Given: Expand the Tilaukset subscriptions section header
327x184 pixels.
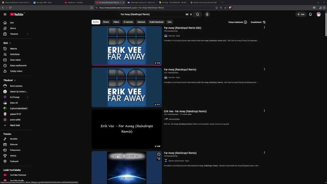Looking at the screenshot, I should pos(9,80).
